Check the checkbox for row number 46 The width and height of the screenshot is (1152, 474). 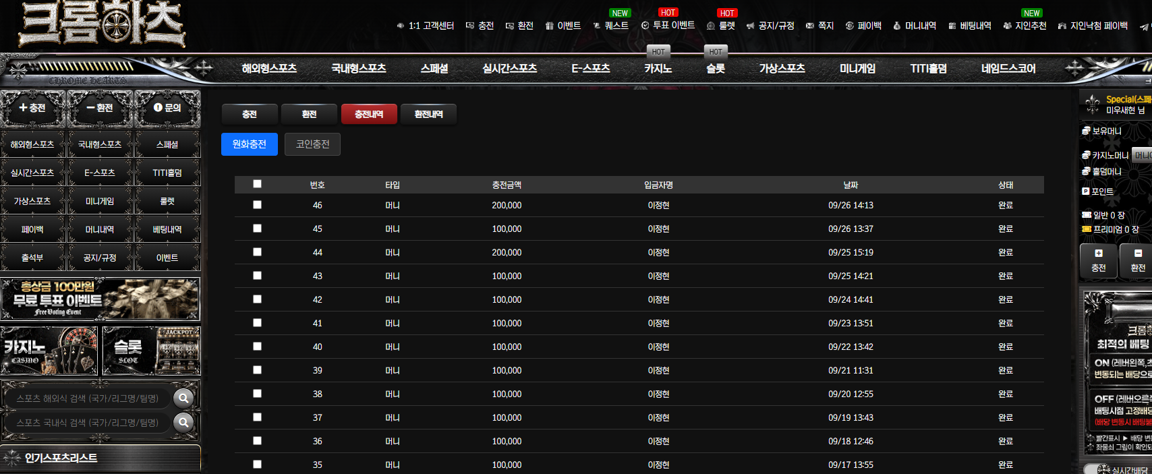[x=257, y=204]
